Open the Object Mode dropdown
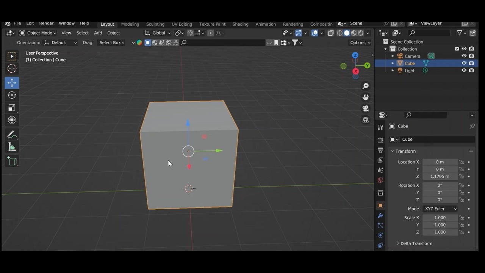The height and width of the screenshot is (273, 485). 38,33
